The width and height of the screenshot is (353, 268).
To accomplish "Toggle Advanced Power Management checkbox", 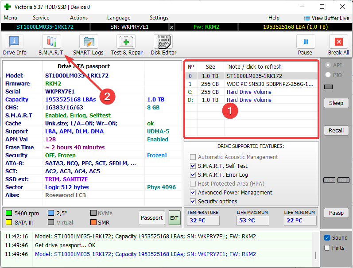I will coord(193,193).
